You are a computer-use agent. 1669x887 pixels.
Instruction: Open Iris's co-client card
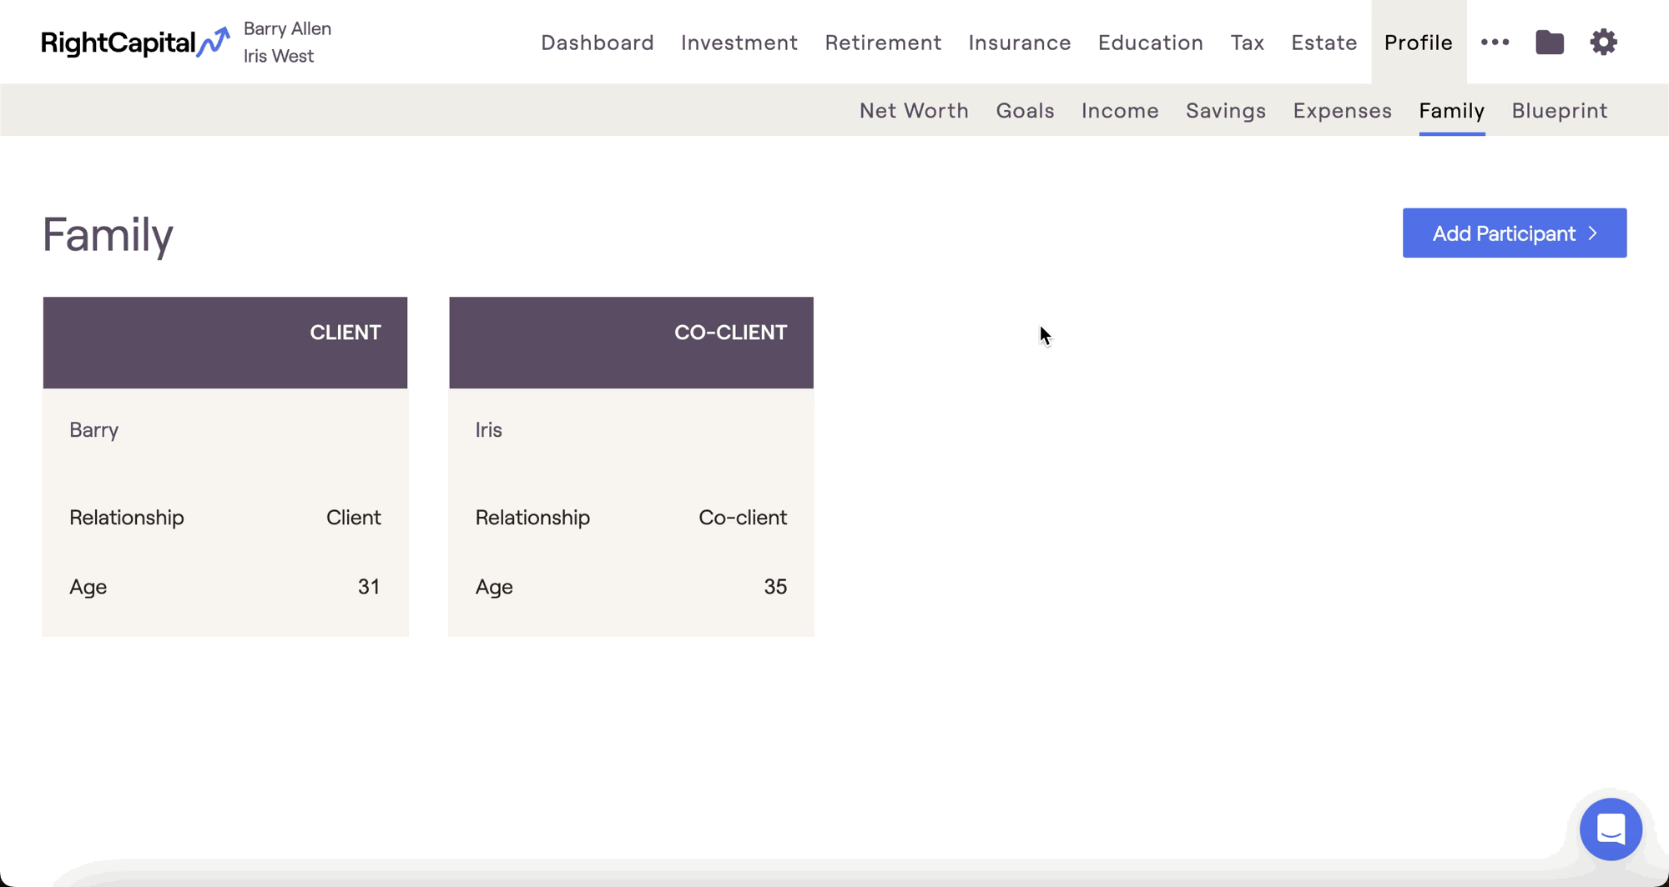pyautogui.click(x=631, y=467)
